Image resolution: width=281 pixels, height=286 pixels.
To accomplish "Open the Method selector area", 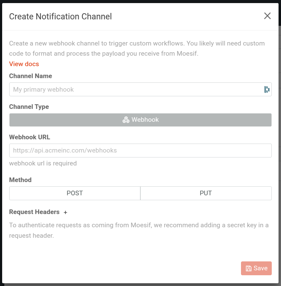I will (140, 193).
